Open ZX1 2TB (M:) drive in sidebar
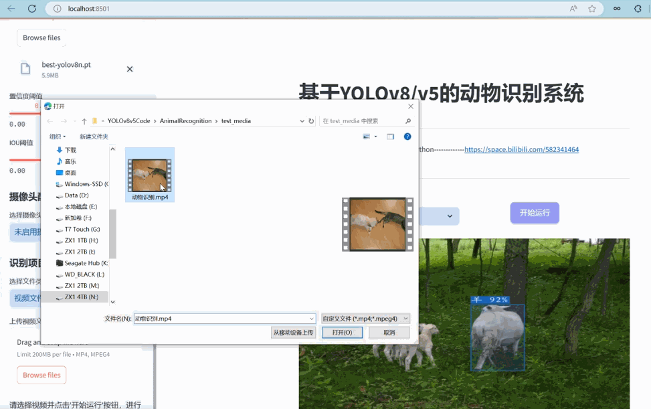 [x=76, y=286]
